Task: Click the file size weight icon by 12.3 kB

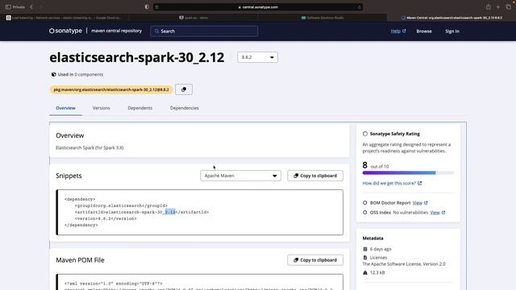Action: pyautogui.click(x=365, y=272)
